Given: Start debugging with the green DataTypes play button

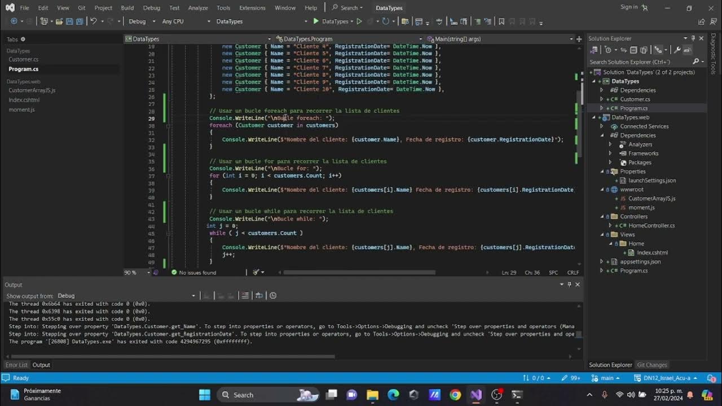Looking at the screenshot, I should [x=331, y=21].
